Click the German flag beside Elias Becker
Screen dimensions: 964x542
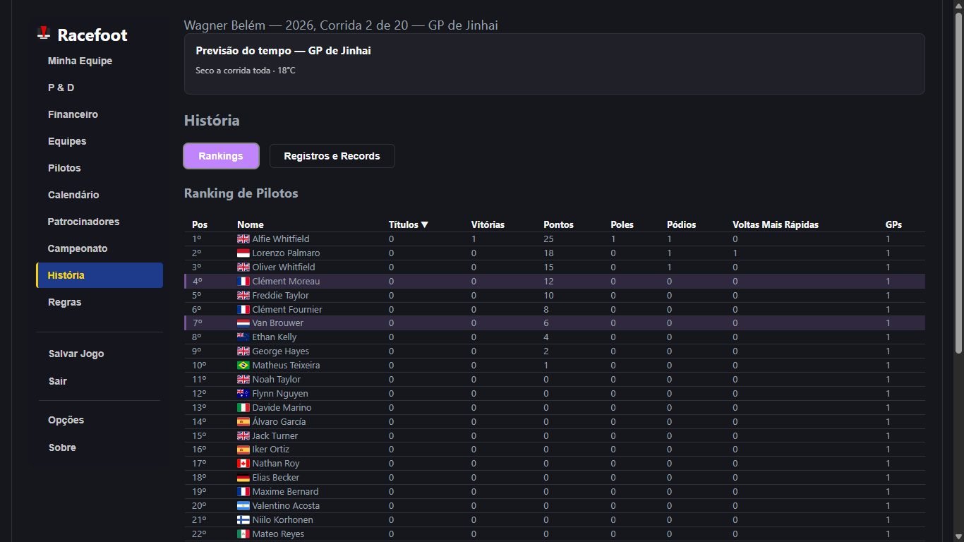click(x=243, y=478)
